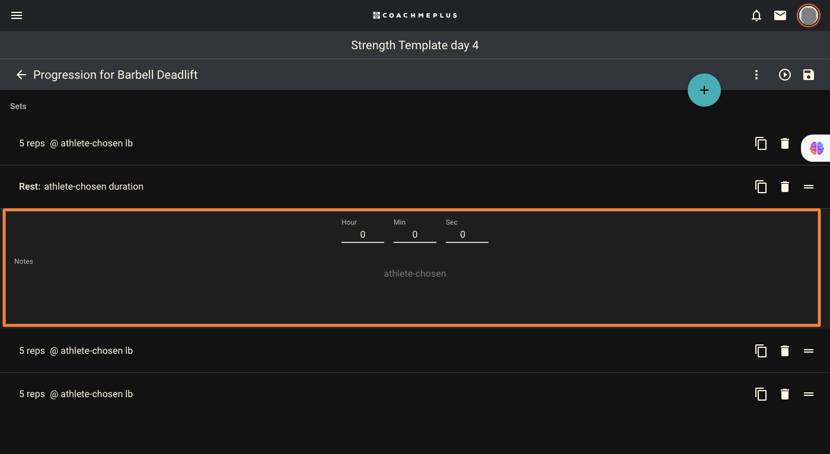Save the progression with the disk icon
Image resolution: width=830 pixels, height=454 pixels.
pos(809,75)
